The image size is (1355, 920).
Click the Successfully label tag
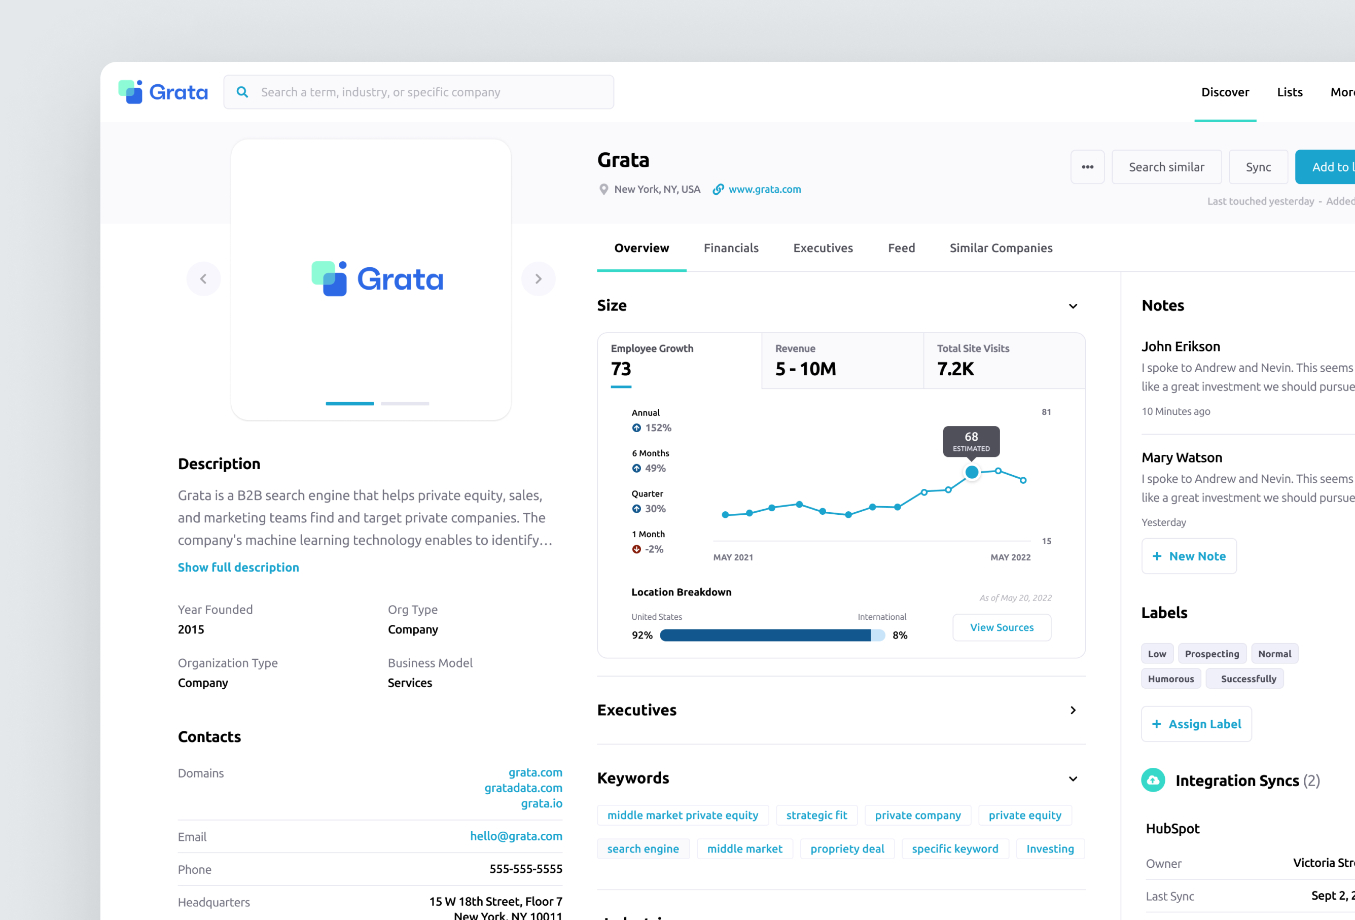(1245, 679)
